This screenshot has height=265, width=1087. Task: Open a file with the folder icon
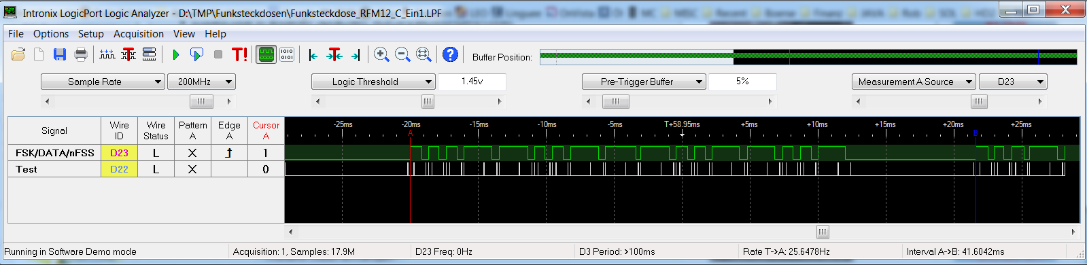pyautogui.click(x=18, y=54)
